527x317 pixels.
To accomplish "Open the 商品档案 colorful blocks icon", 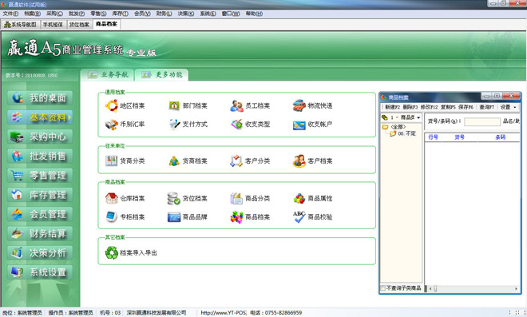I will click(x=236, y=217).
